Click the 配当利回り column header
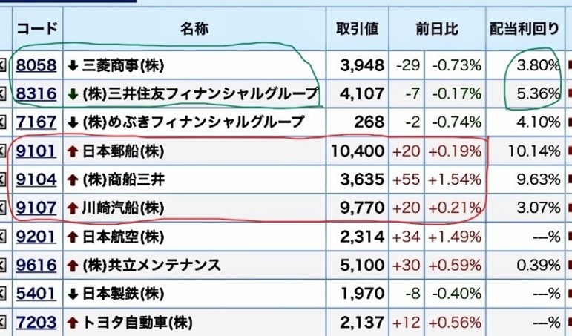Viewport: 572px width, 336px height. click(524, 29)
